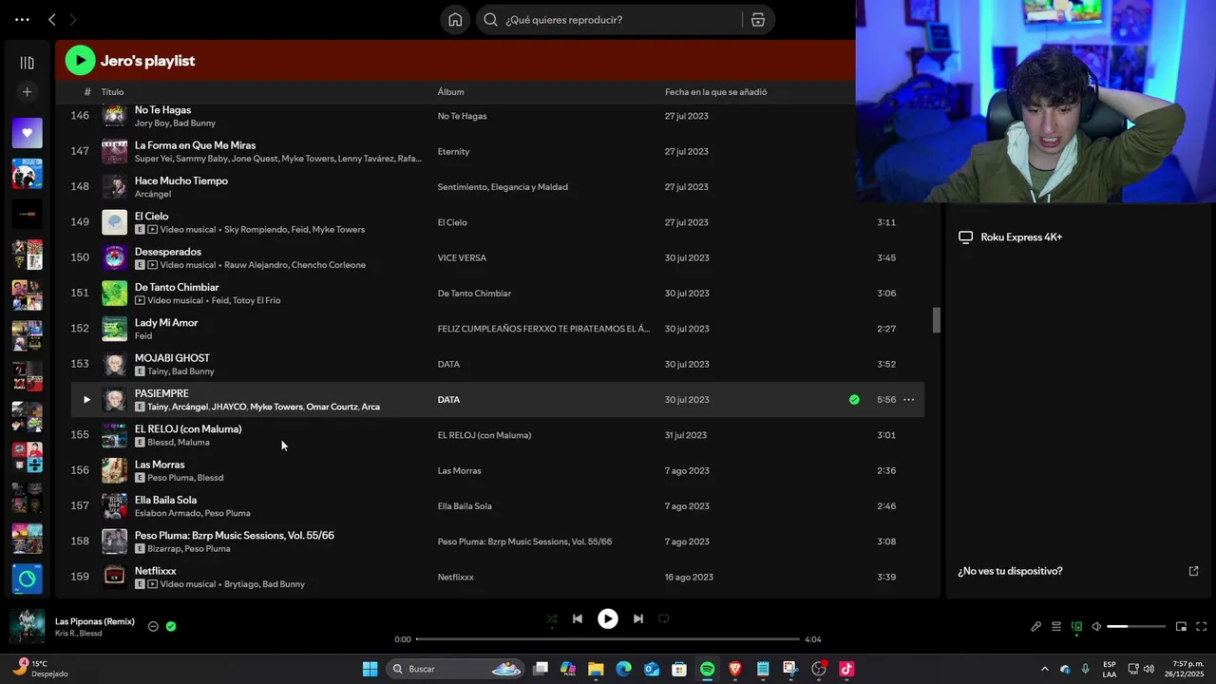Go forward with the right arrow
The width and height of the screenshot is (1216, 684).
click(73, 19)
